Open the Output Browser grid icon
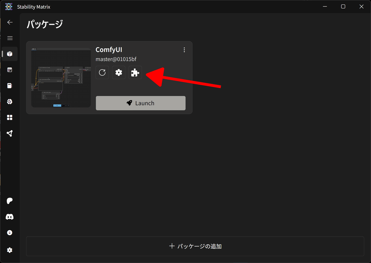This screenshot has height=263, width=371. (x=10, y=117)
